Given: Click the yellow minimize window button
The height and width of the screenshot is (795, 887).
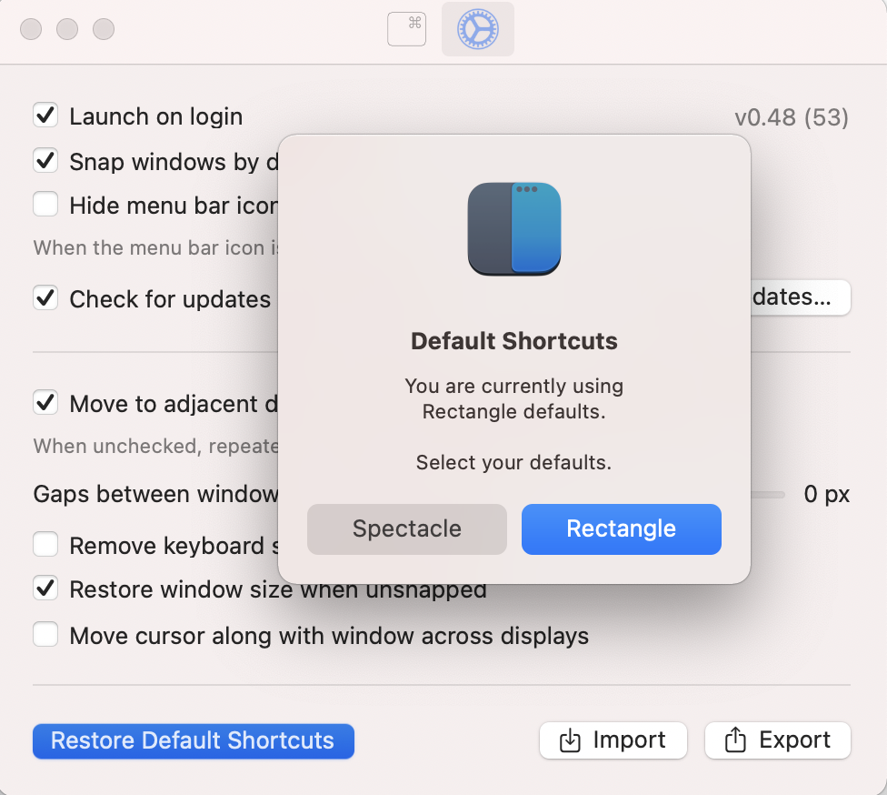Looking at the screenshot, I should tap(66, 29).
